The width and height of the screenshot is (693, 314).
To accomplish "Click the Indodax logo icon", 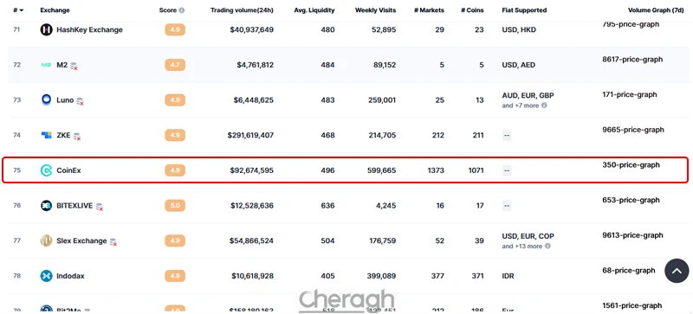I will [47, 276].
